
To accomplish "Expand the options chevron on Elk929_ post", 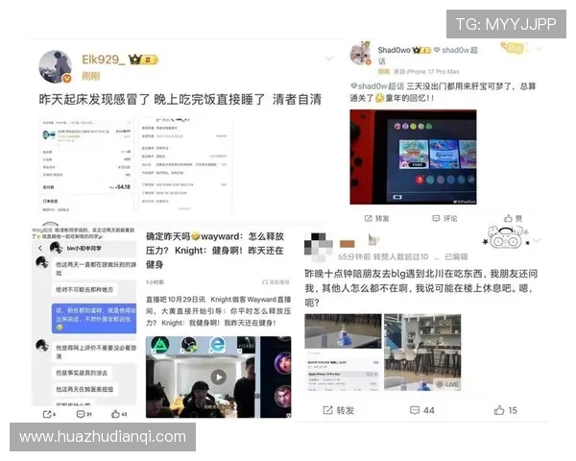I will 328,58.
